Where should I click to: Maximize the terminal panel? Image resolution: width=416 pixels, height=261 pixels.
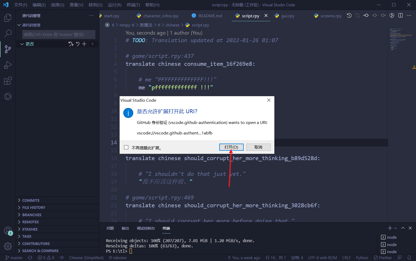pyautogui.click(x=403, y=228)
